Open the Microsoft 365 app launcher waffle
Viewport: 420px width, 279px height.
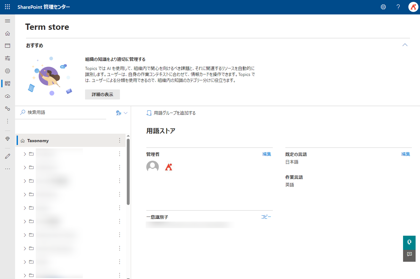click(8, 7)
